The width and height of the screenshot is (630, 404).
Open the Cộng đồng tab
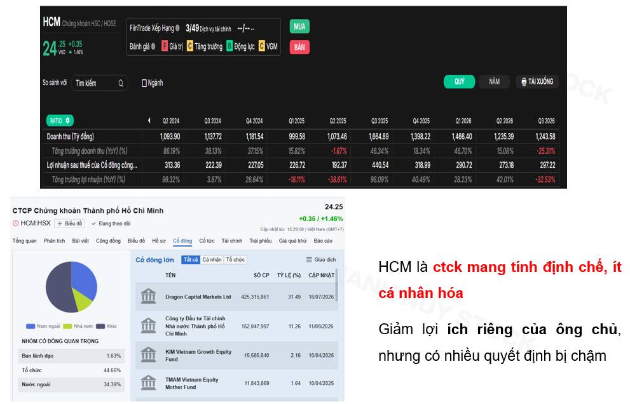pyautogui.click(x=108, y=241)
